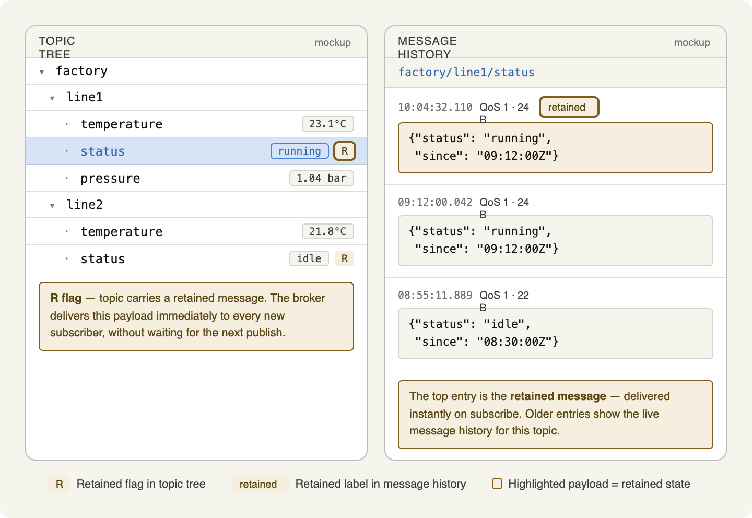Select the line1 temperature topic
752x518 pixels.
pos(196,124)
